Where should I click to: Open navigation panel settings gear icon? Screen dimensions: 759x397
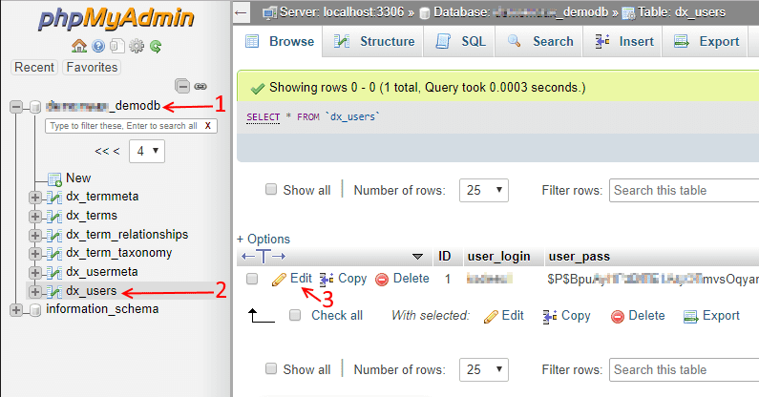click(137, 46)
